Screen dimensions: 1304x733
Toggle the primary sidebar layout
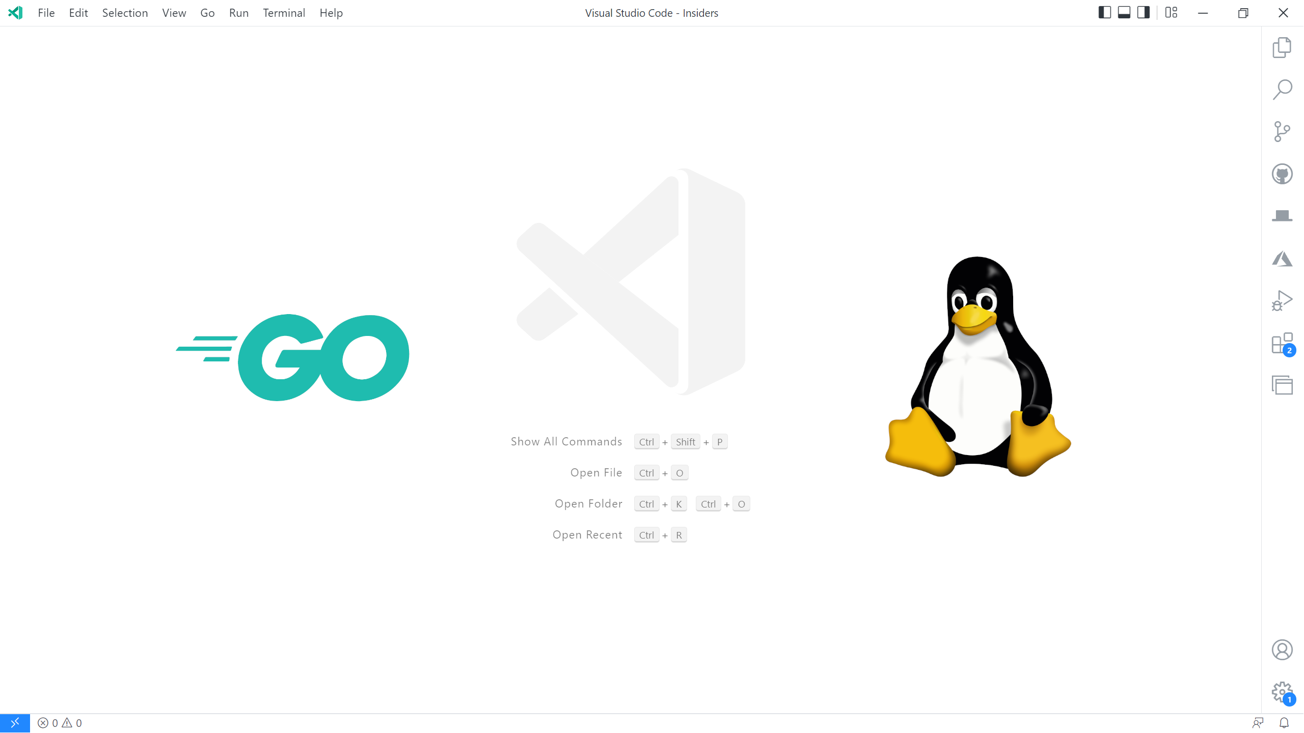1104,13
